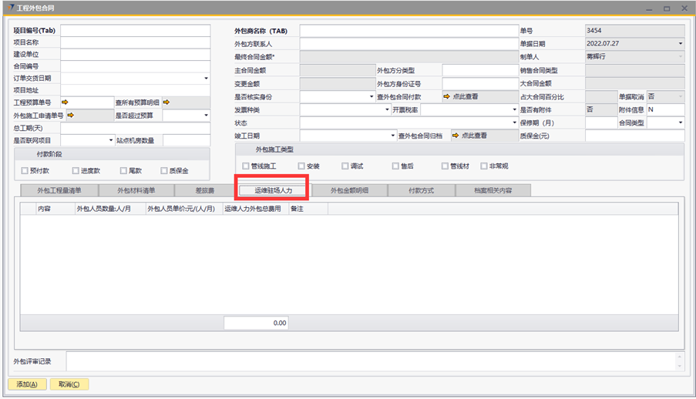The image size is (696, 399).
Task: Click the 外包评审记录 scrollbar down arrow
Action: pyautogui.click(x=679, y=367)
